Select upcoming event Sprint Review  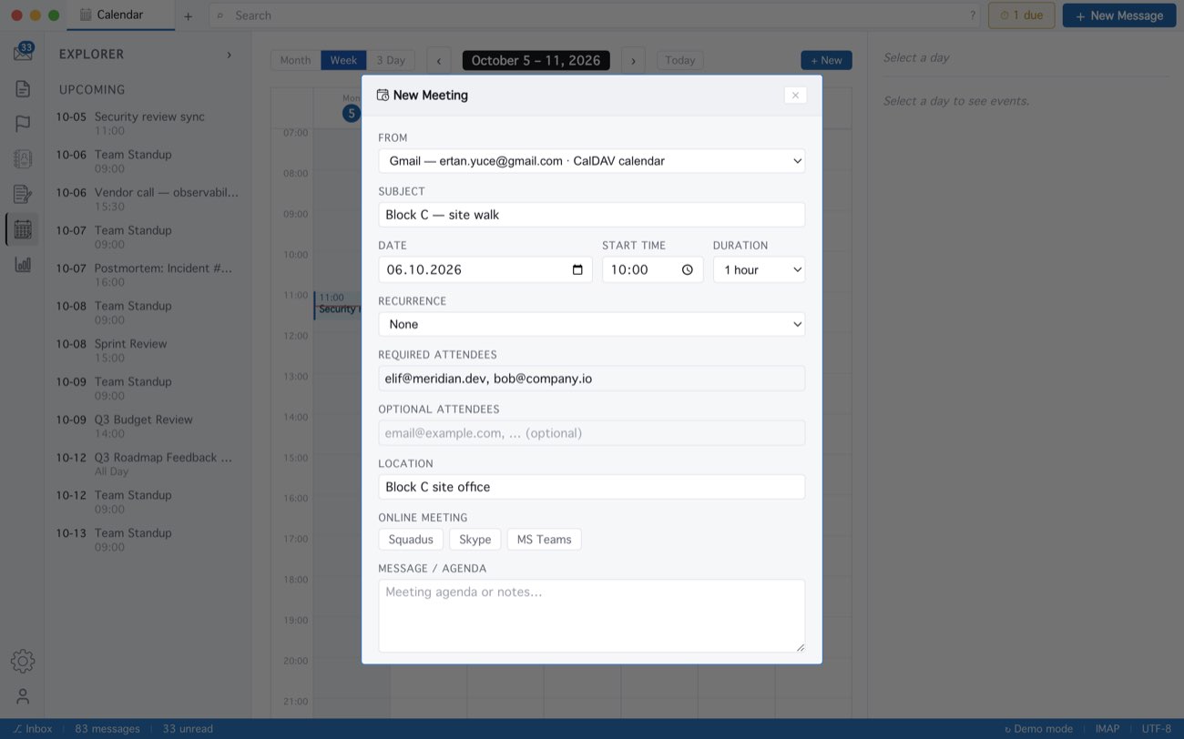pyautogui.click(x=148, y=350)
